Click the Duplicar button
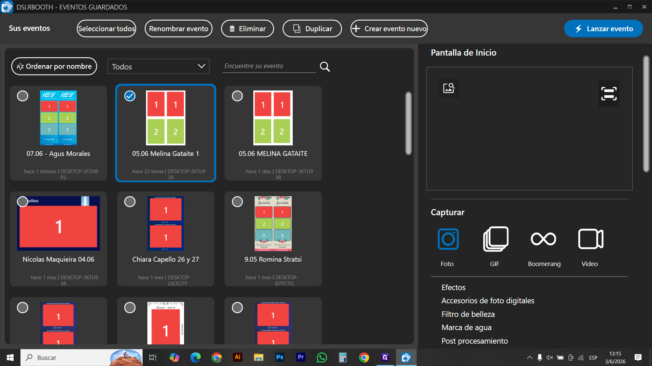 pos(312,28)
